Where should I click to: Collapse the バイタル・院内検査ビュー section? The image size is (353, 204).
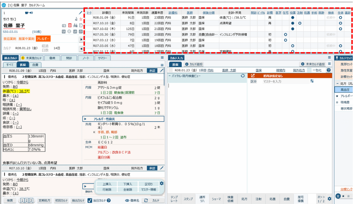pyautogui.click(x=169, y=76)
